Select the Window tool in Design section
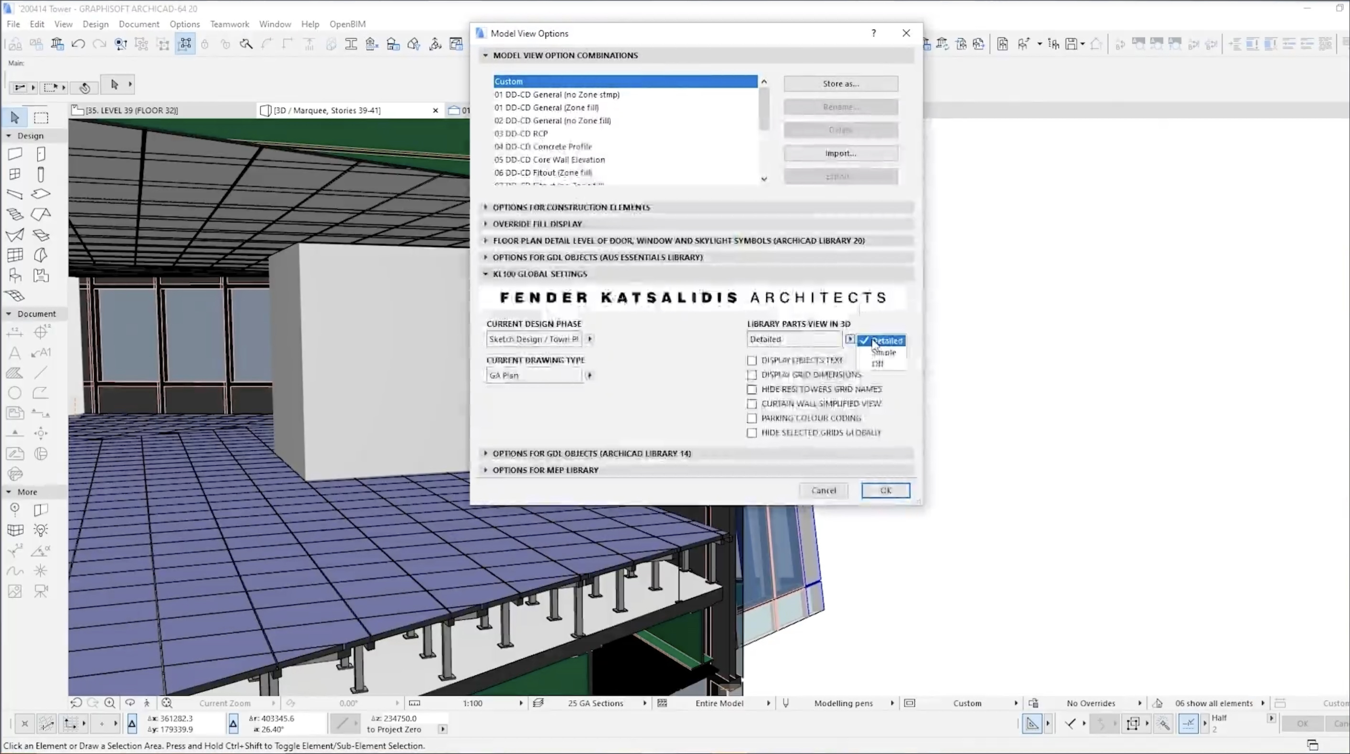This screenshot has width=1350, height=754. coord(15,174)
